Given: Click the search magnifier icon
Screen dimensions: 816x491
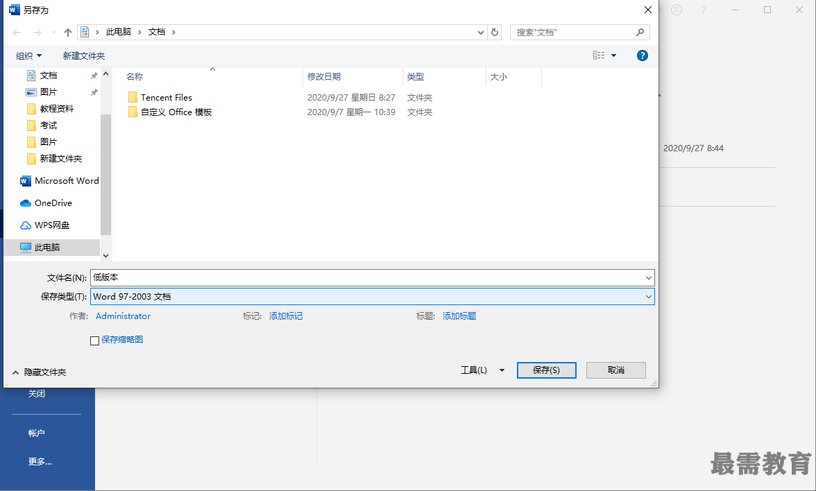Looking at the screenshot, I should point(640,32).
